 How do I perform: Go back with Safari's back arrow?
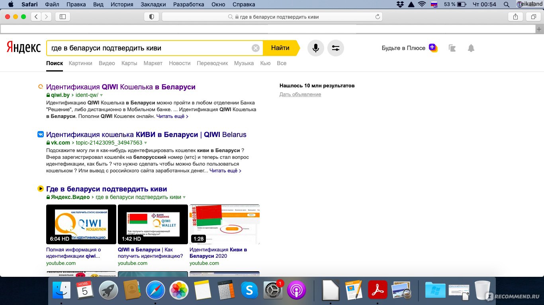coord(36,17)
